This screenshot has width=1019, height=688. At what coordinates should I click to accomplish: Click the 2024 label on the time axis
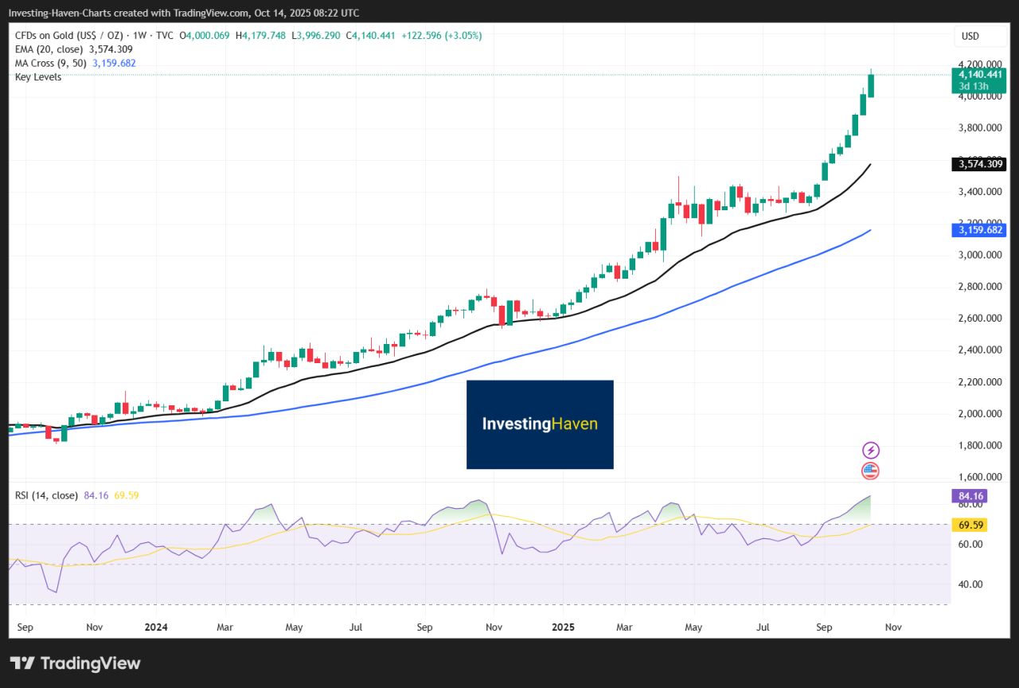(x=156, y=627)
